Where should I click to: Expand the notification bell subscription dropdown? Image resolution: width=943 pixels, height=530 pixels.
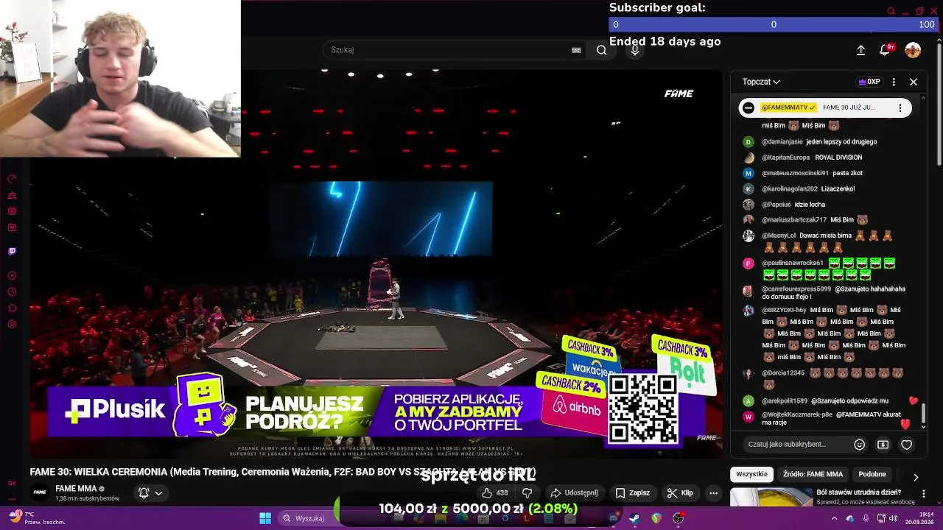coord(150,493)
